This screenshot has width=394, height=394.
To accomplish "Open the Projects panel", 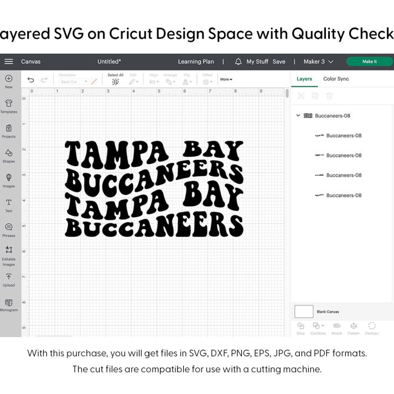I will point(9,131).
